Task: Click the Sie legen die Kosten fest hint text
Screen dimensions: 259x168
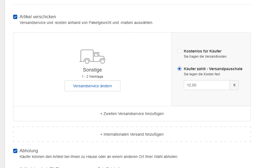Action: point(202,74)
